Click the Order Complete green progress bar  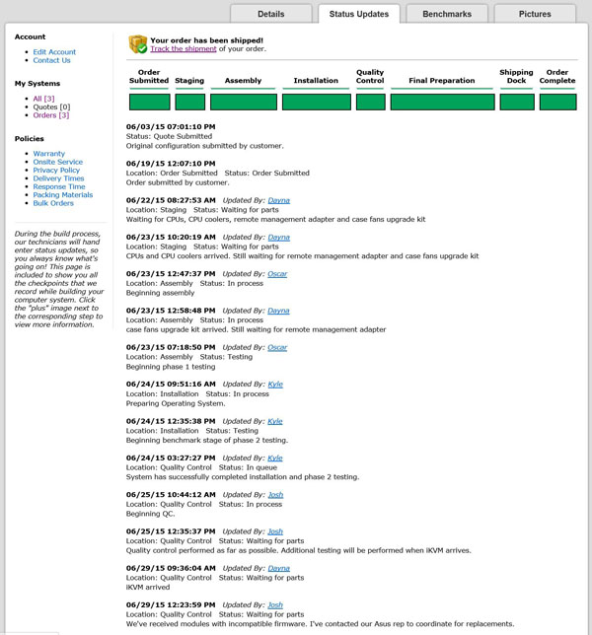click(x=558, y=103)
